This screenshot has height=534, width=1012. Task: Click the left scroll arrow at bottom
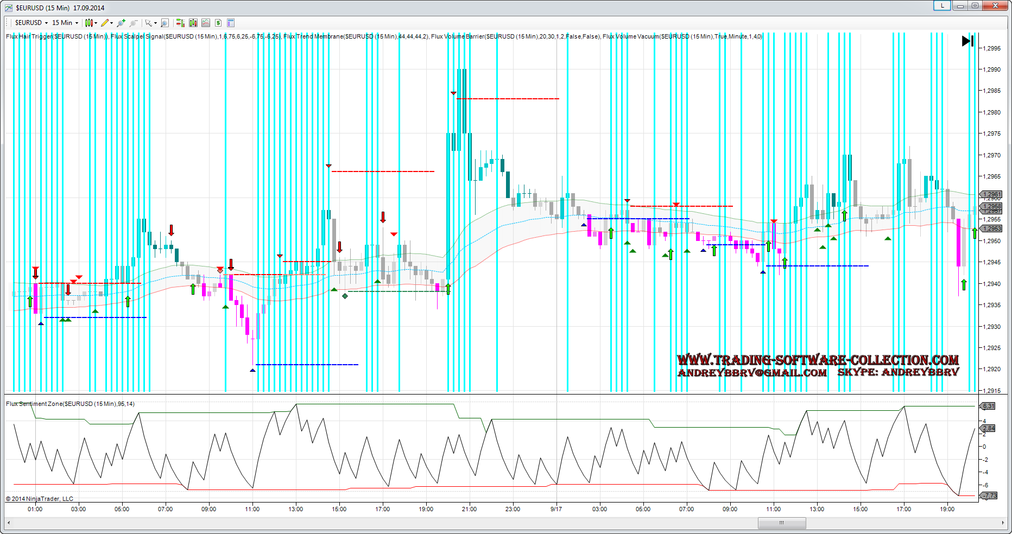tap(9, 523)
